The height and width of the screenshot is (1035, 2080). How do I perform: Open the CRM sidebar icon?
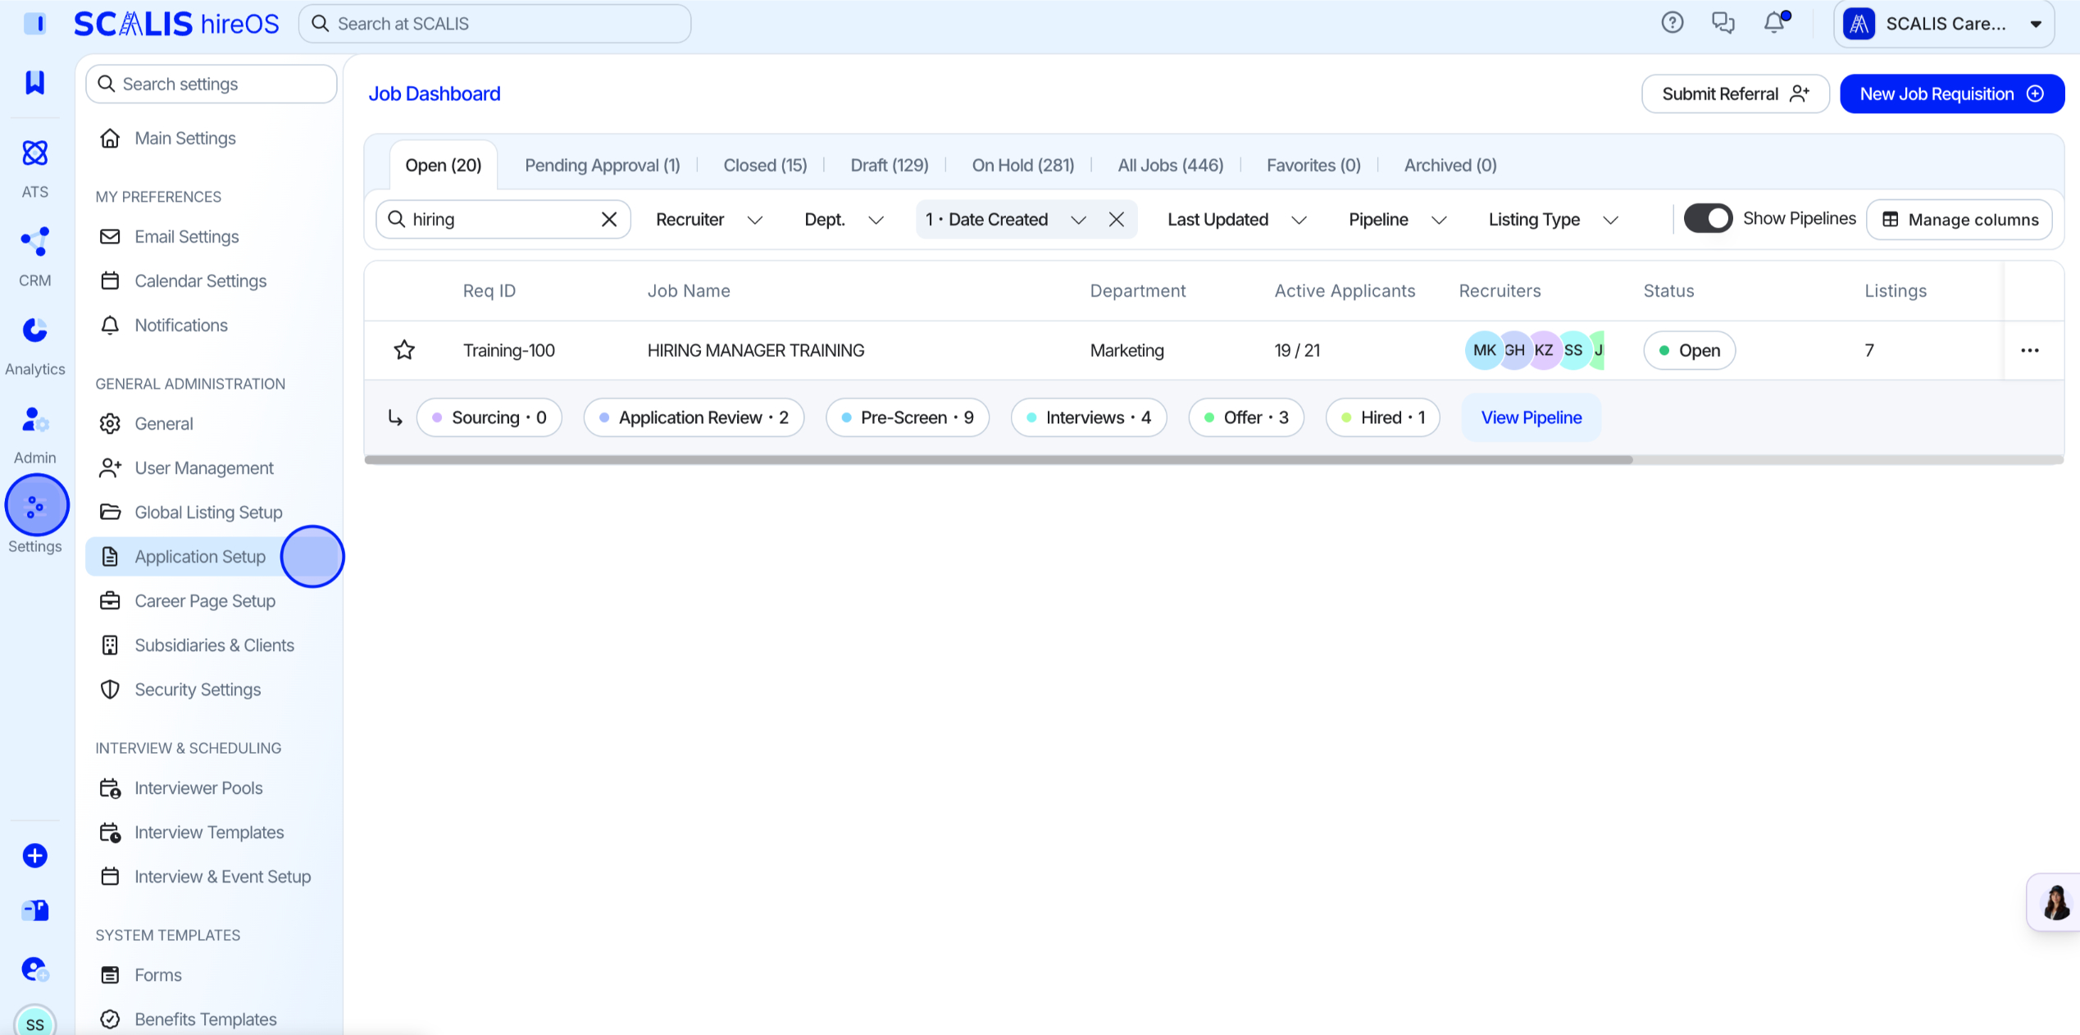[x=34, y=241]
